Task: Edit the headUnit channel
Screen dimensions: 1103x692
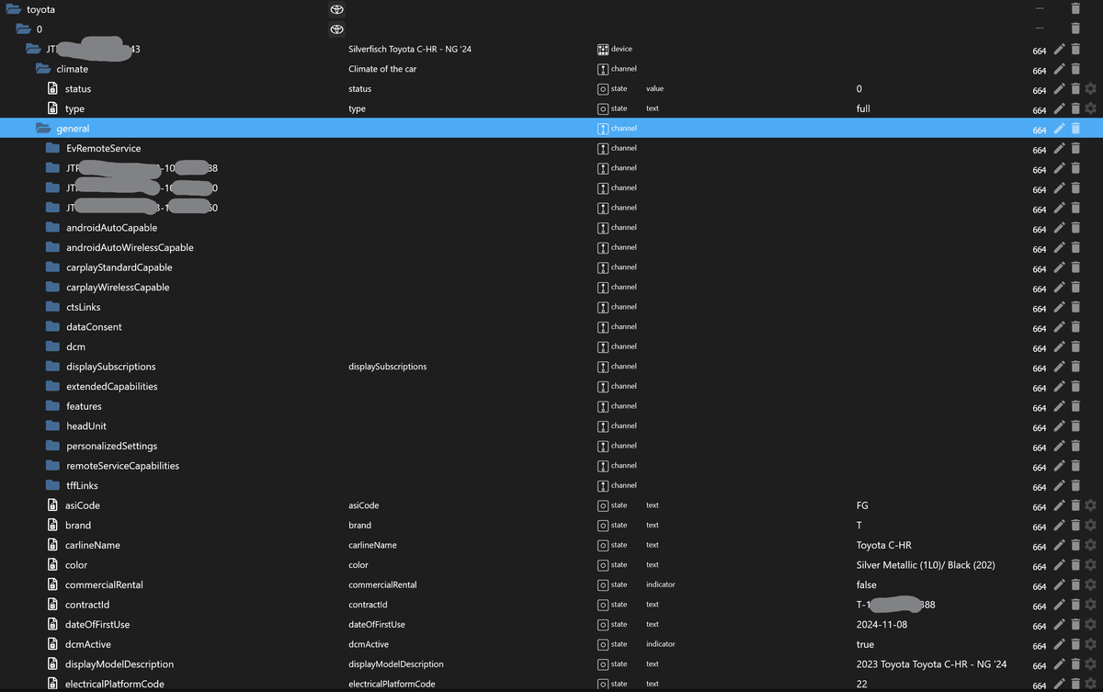Action: coord(1059,426)
